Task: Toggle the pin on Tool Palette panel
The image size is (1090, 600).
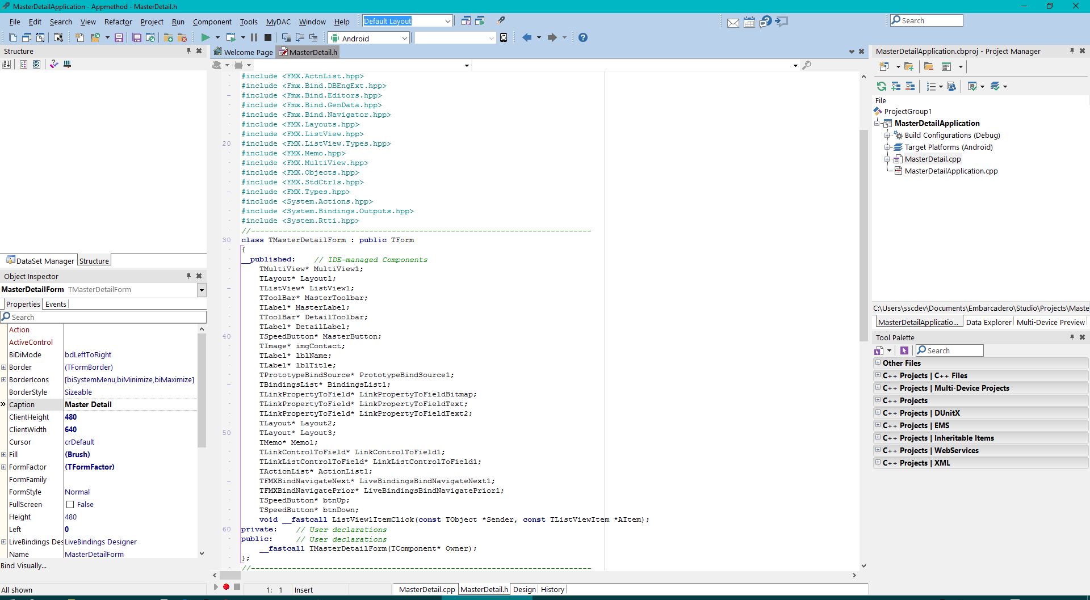Action: [x=1072, y=337]
